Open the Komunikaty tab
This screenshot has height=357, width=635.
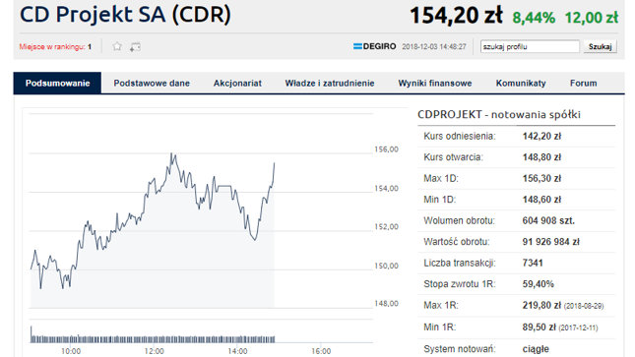pos(521,83)
